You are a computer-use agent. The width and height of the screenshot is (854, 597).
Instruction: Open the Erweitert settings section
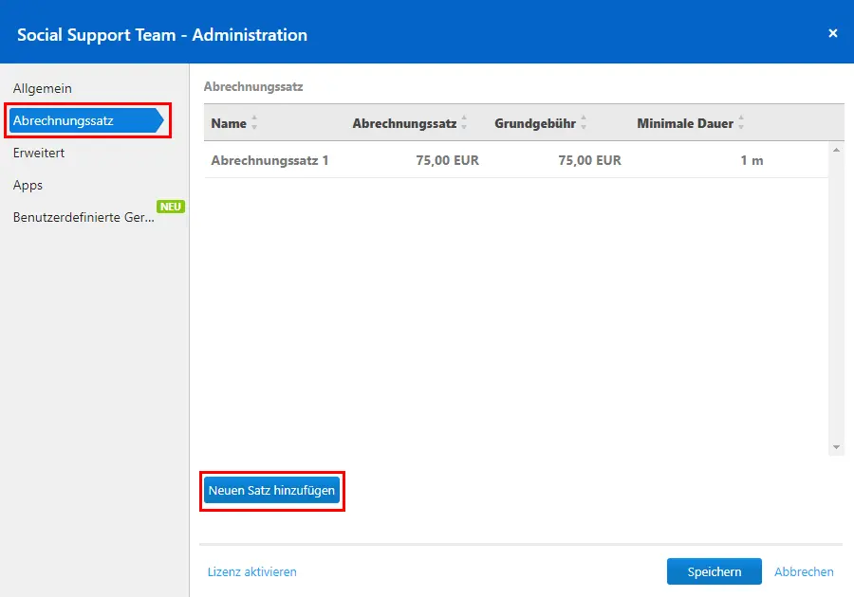click(39, 153)
